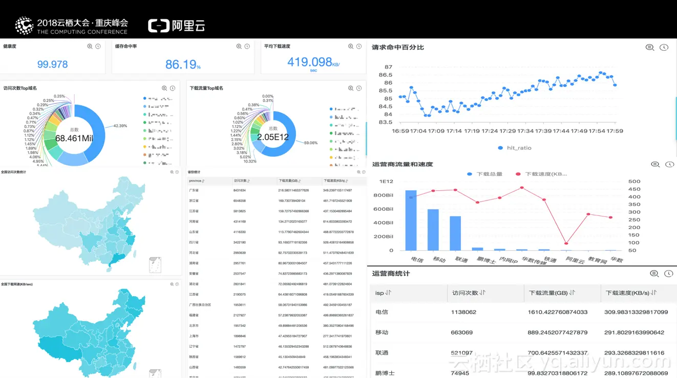Screen dimensions: 677x378
Task: Open the clock icon on the 请求命中百分比 panel
Action: 664,48
